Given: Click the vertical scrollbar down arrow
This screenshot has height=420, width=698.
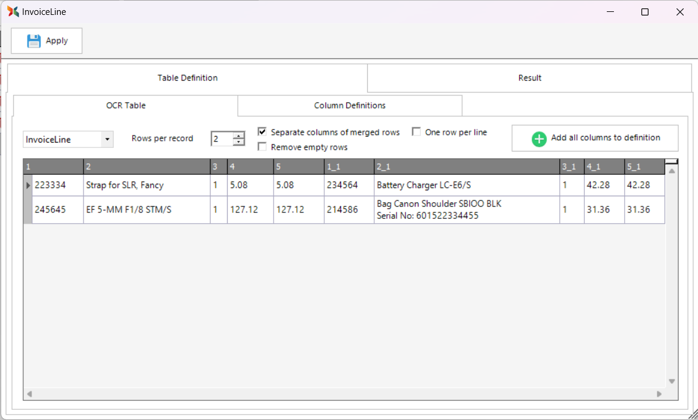Looking at the screenshot, I should coord(672,381).
